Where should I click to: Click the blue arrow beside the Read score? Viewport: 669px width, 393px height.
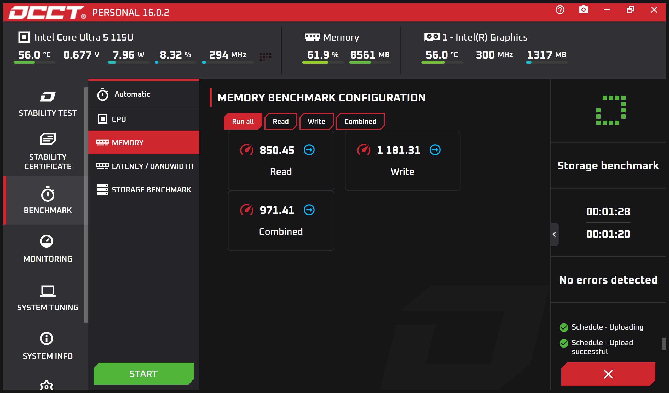click(309, 150)
